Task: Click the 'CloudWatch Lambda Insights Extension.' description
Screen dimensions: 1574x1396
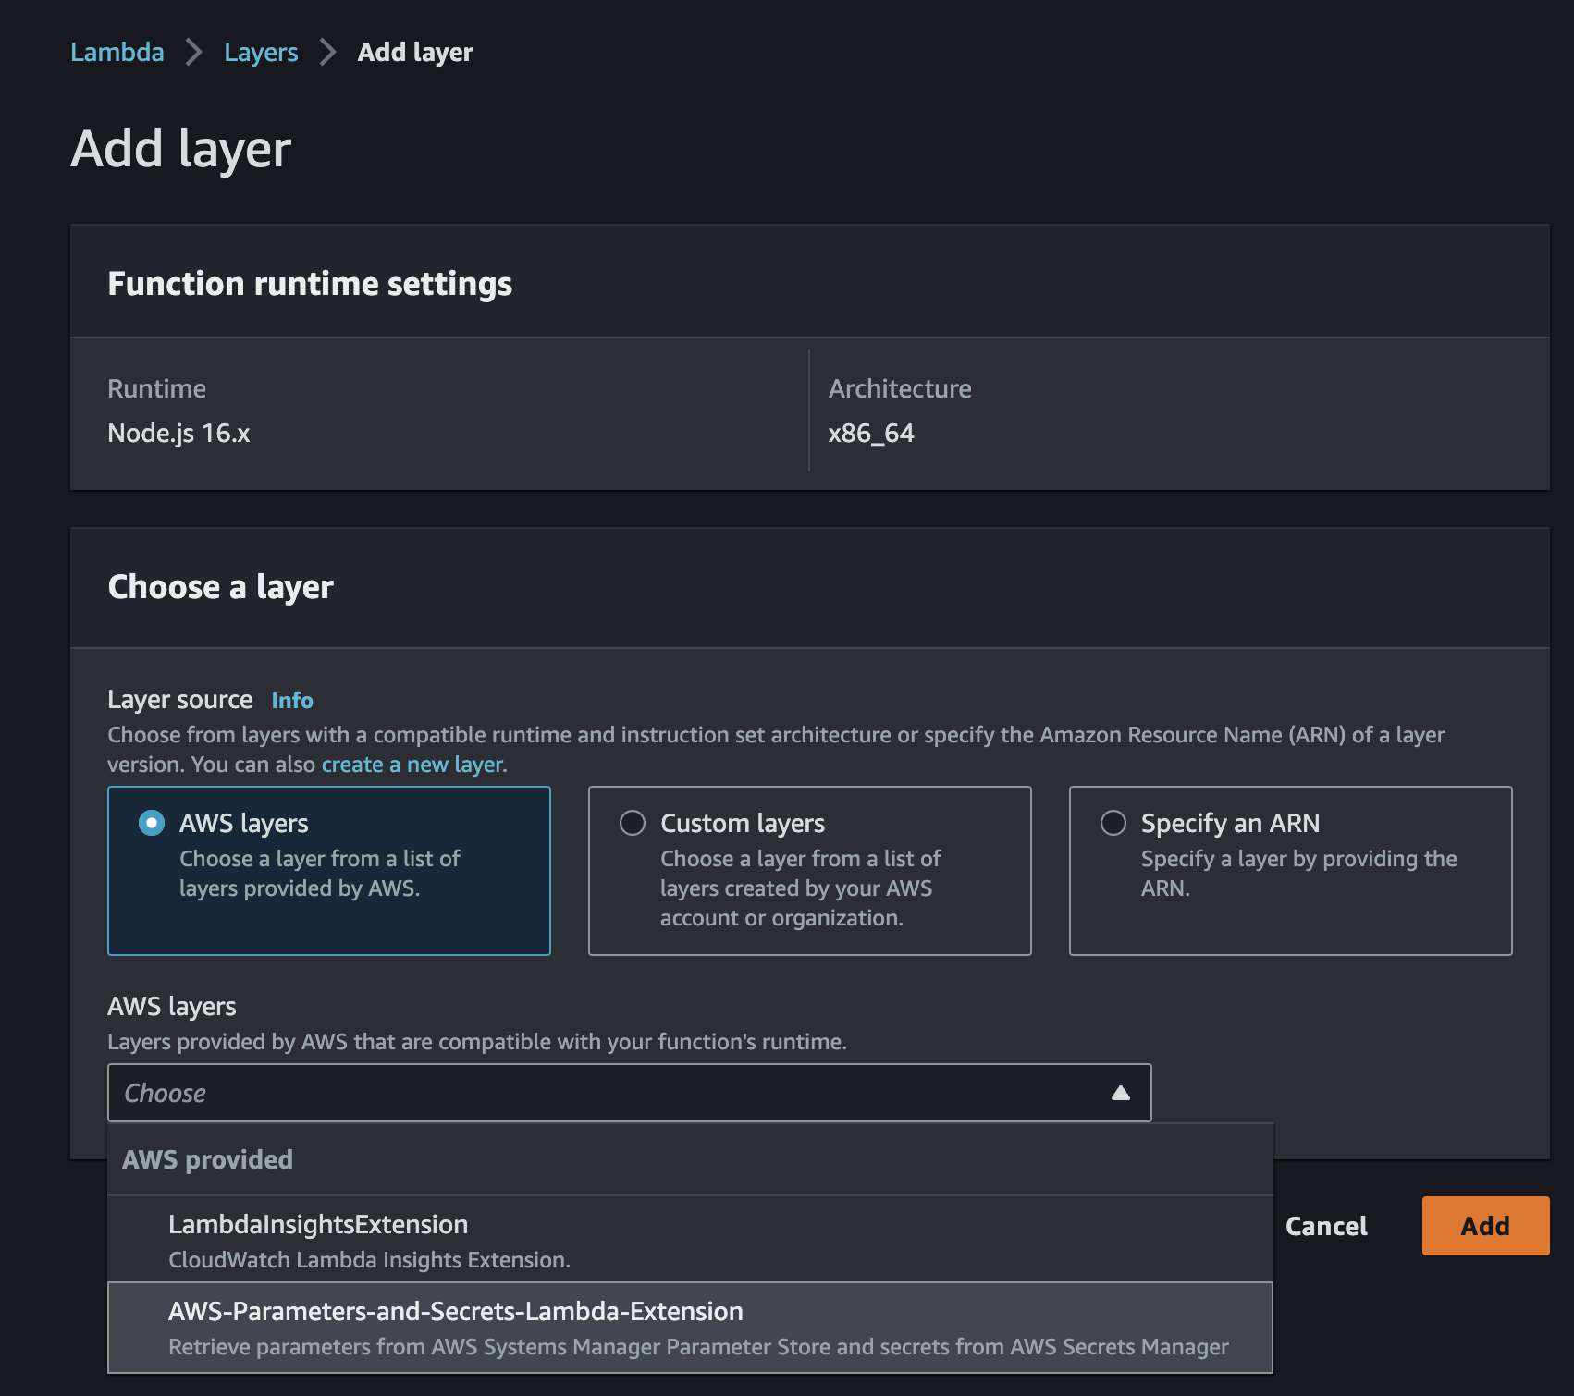Action: point(369,1260)
